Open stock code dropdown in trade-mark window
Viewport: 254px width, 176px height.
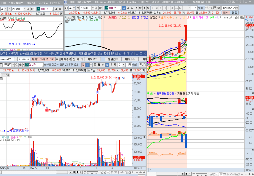point(13,65)
